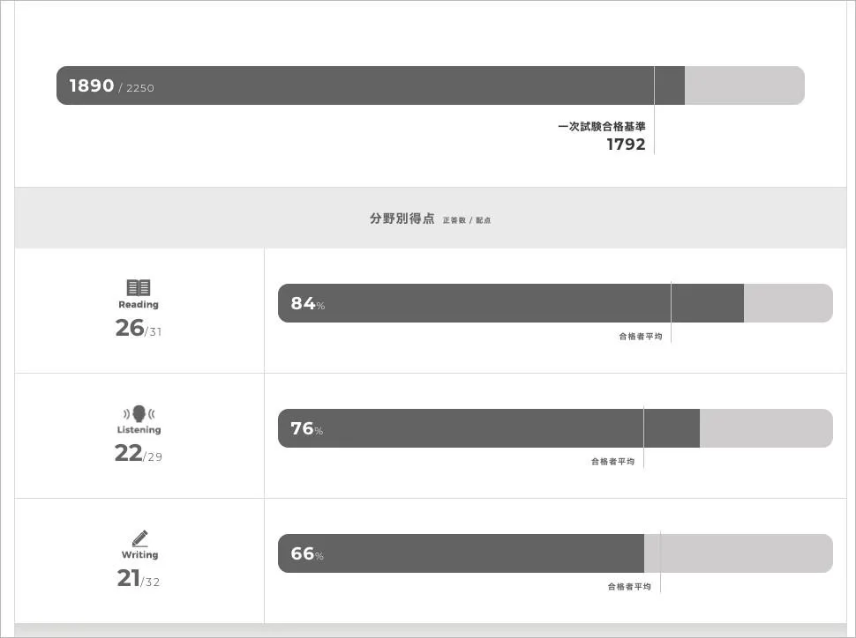Click the Reading open-book icon

click(139, 287)
